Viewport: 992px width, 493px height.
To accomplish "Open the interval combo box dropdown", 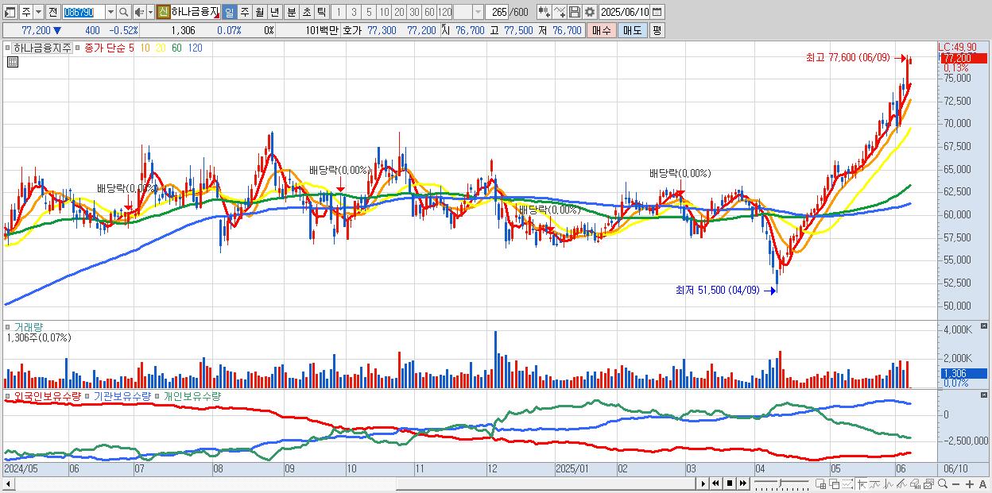I will click(x=478, y=12).
